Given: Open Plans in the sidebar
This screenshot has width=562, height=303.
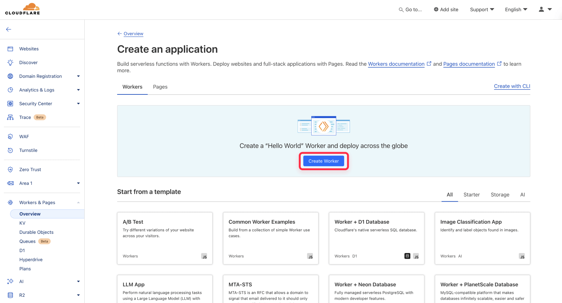Looking at the screenshot, I should 25,269.
